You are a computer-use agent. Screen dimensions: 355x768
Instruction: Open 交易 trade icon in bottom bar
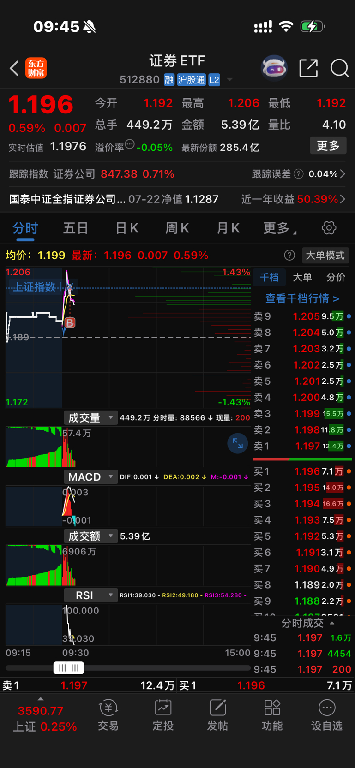click(x=108, y=715)
